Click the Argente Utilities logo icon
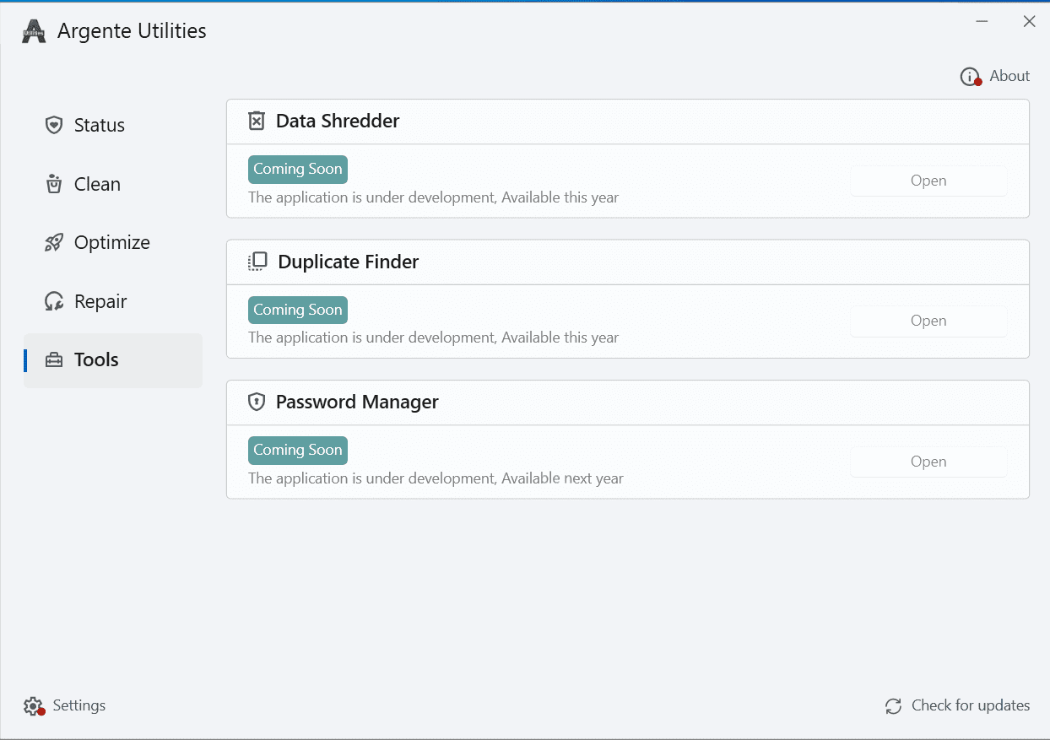The height and width of the screenshot is (740, 1050). click(x=34, y=31)
